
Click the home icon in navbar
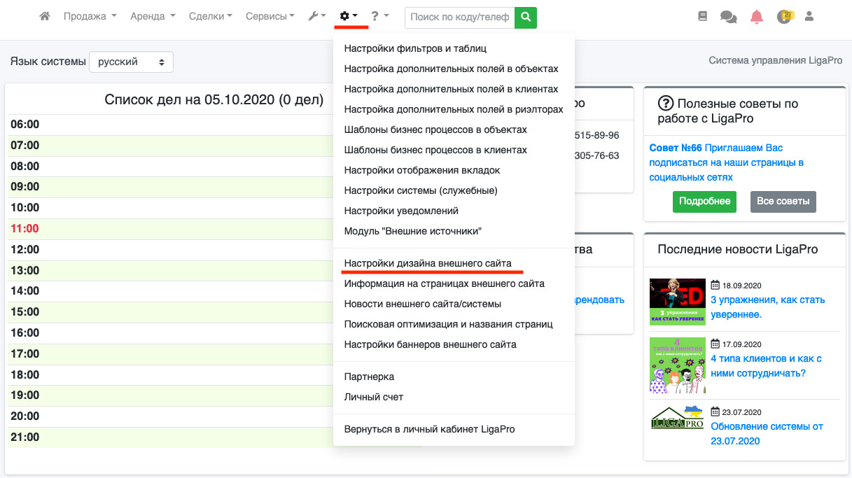(x=45, y=16)
